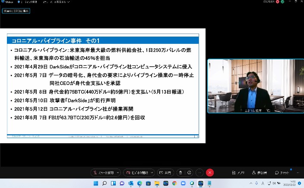
Task: Click the presenter sharing label badge
Action: 16,11
